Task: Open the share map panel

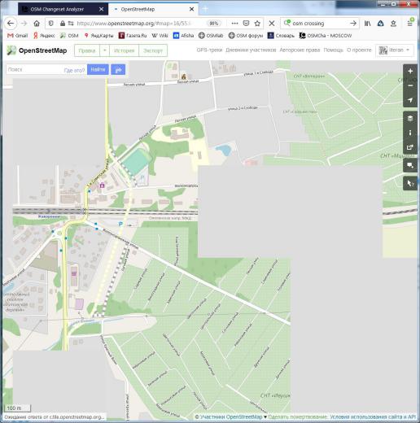Action: 410,147
